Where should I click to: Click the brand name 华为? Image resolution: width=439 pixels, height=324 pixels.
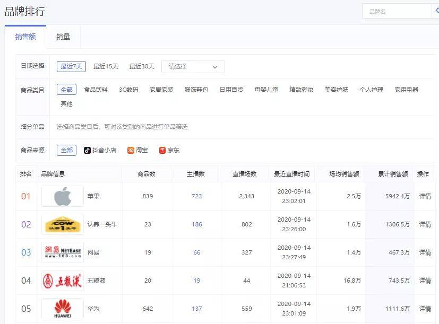point(93,309)
